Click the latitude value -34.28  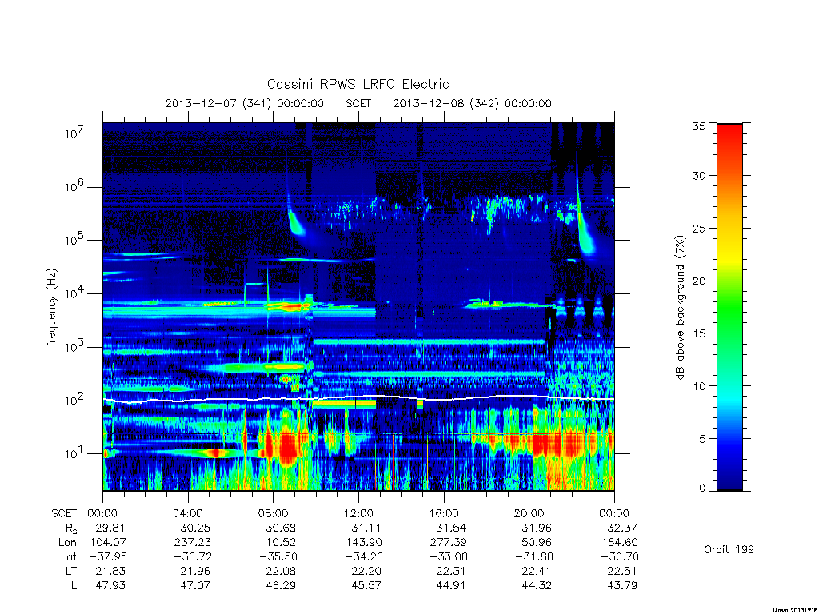pyautogui.click(x=364, y=556)
